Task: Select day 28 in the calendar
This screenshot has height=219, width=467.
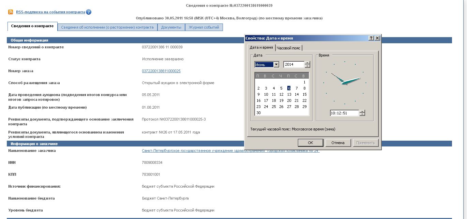Action: coord(297,107)
